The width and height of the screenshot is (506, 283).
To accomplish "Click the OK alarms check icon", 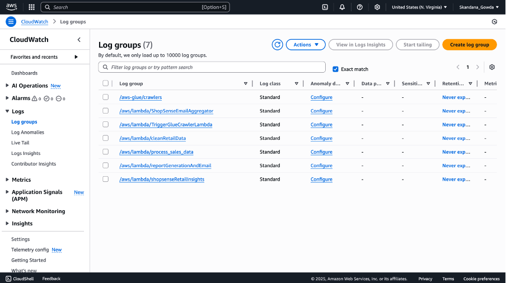I will coord(46,98).
